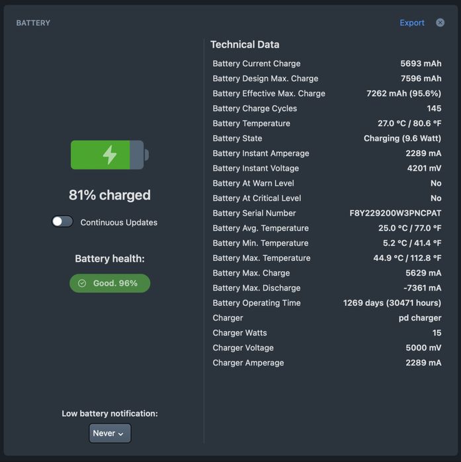461x462 pixels.
Task: Click the 44.9 °C / 112.8 °F value
Action: tap(407, 258)
